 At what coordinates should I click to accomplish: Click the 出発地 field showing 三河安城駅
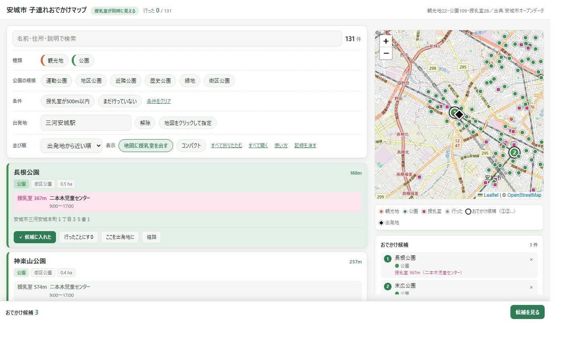click(x=86, y=123)
